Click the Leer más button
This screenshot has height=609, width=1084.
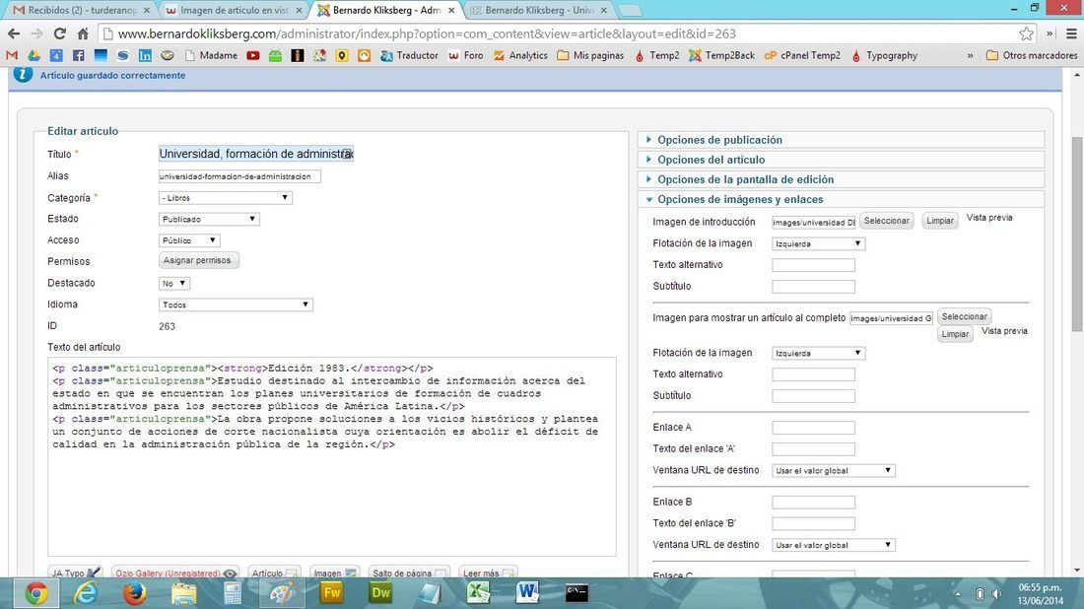488,574
